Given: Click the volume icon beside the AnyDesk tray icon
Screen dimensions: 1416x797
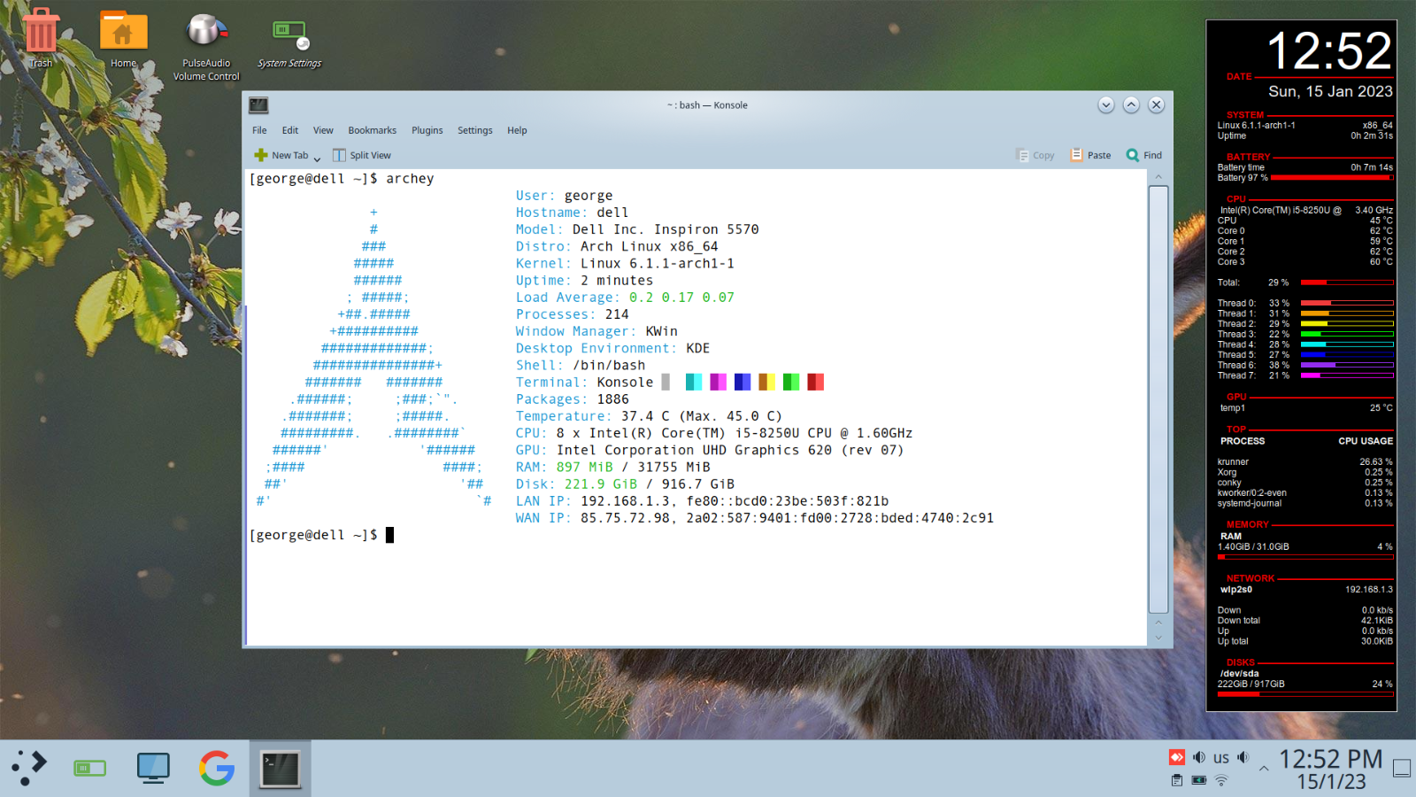Looking at the screenshot, I should pyautogui.click(x=1199, y=757).
